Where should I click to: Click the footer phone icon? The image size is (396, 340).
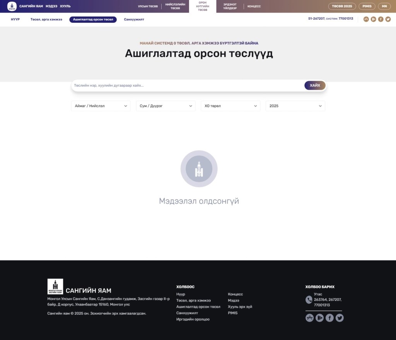[x=309, y=299]
